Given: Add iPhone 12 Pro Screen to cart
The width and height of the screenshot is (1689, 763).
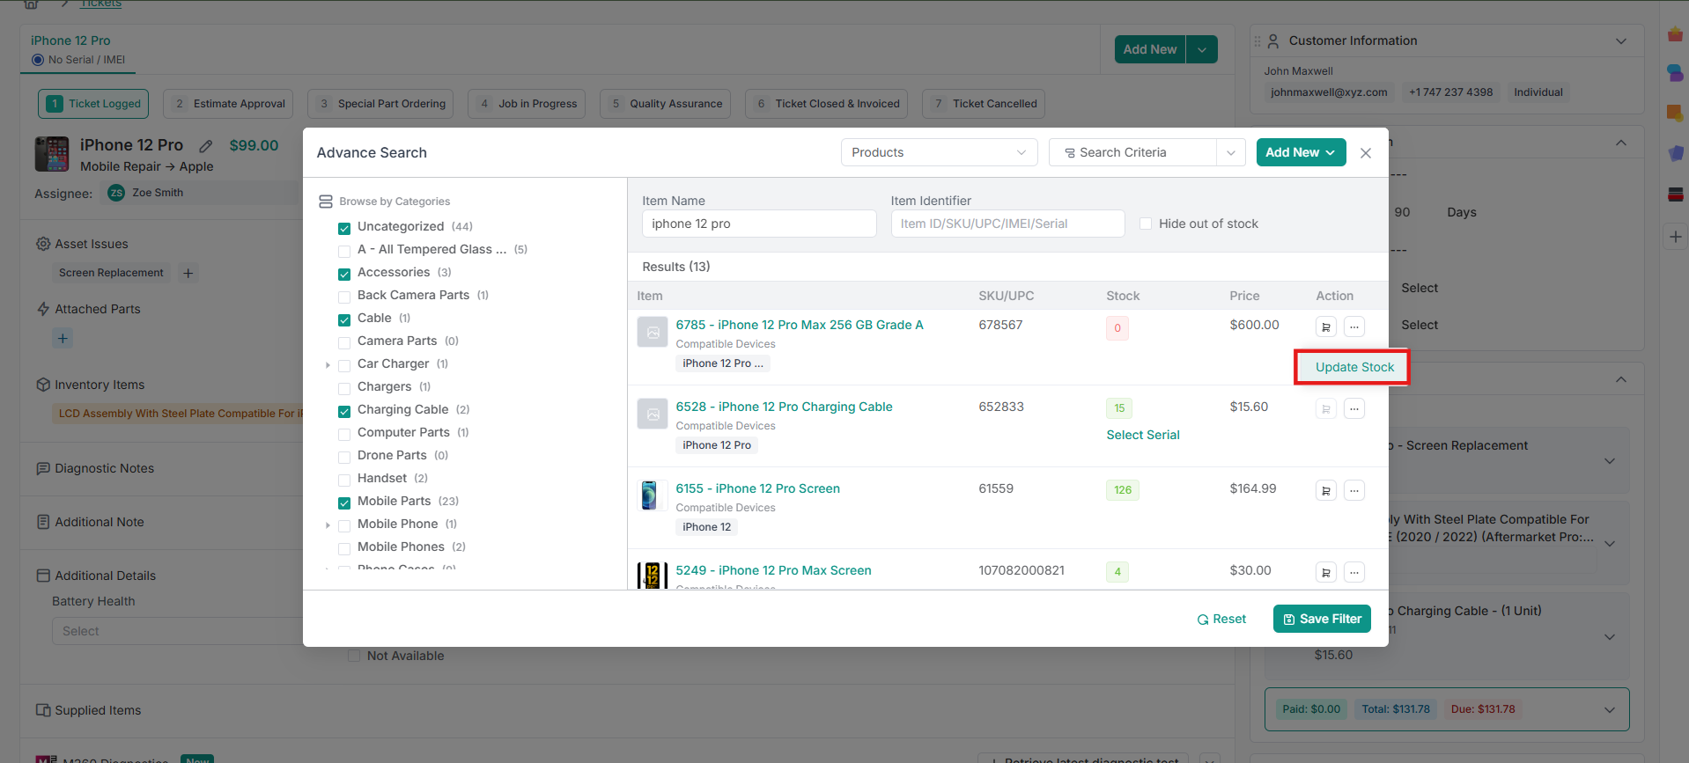Looking at the screenshot, I should [x=1326, y=490].
